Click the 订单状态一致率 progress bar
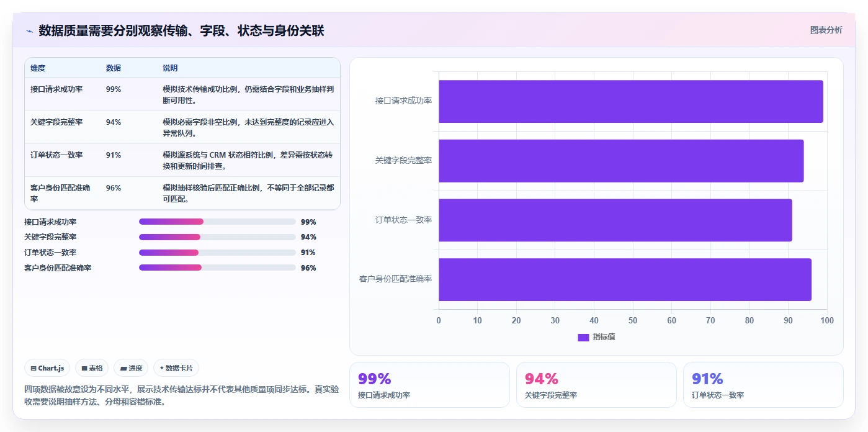 pyautogui.click(x=217, y=253)
